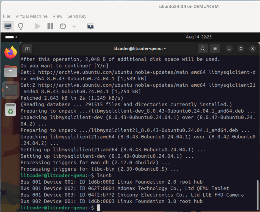Expand the shutdown options dropdown arrow
The image size is (260, 212).
(x=74, y=26)
